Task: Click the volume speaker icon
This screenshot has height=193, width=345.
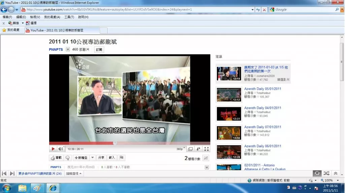Action: [61, 149]
